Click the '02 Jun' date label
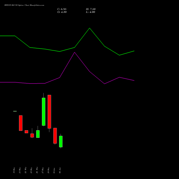 pyautogui.click(x=60, y=170)
